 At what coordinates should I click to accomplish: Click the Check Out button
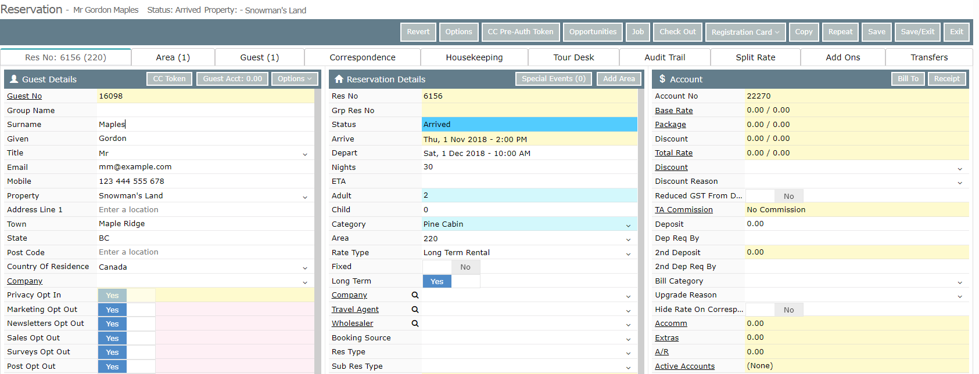(677, 32)
